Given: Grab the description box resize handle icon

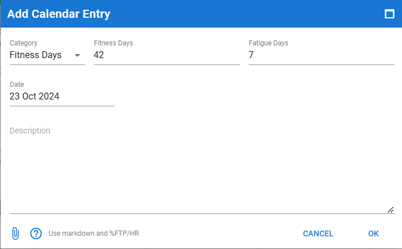Looking at the screenshot, I should click(x=390, y=210).
